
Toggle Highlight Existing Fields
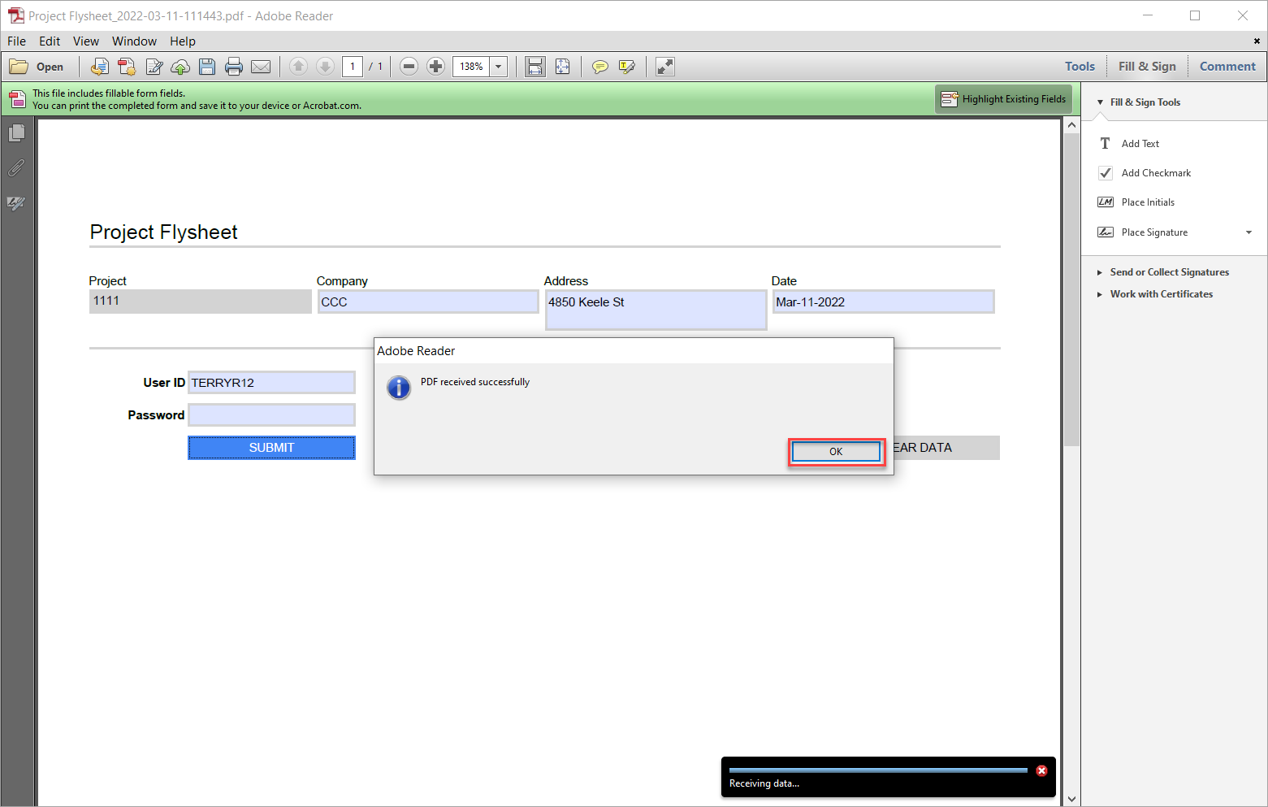click(x=1003, y=98)
